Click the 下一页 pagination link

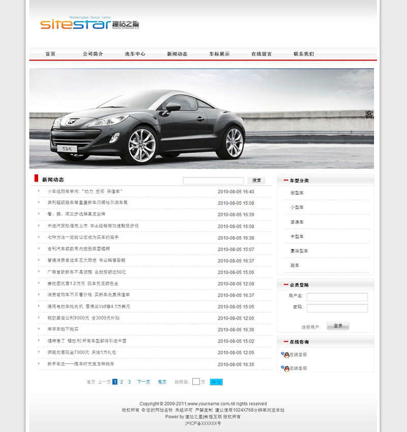coord(143,382)
